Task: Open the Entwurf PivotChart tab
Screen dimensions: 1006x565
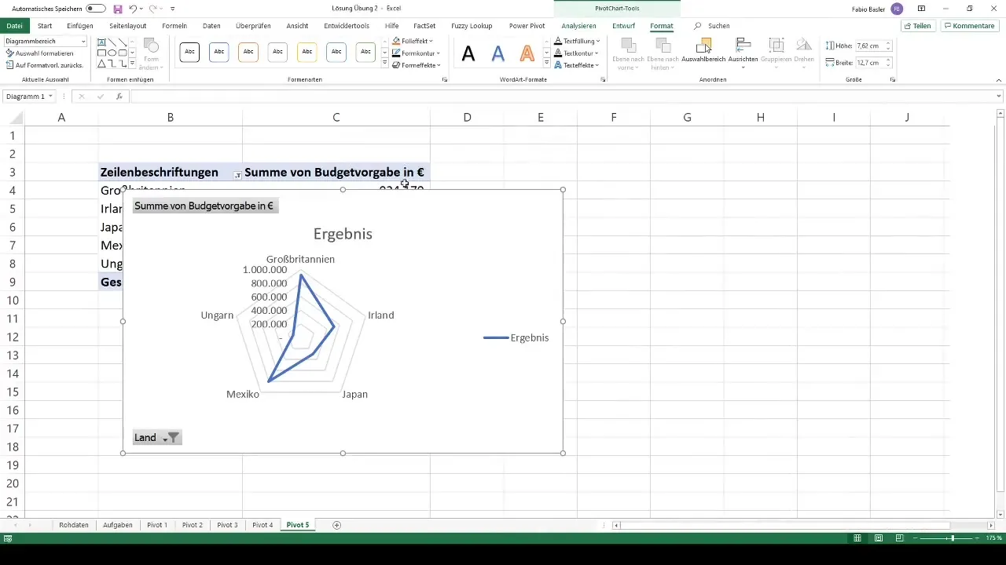Action: 623,26
